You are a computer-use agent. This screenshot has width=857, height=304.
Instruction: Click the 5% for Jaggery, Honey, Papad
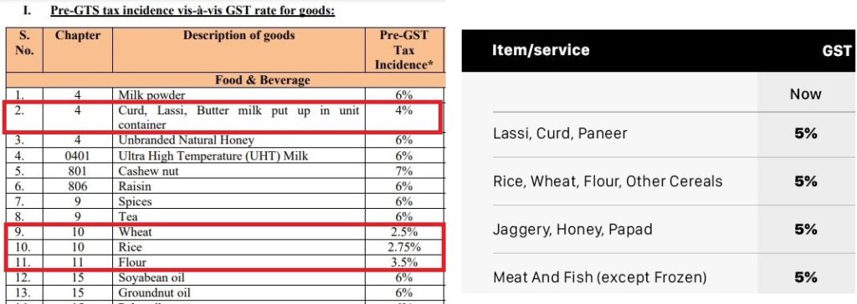point(806,229)
